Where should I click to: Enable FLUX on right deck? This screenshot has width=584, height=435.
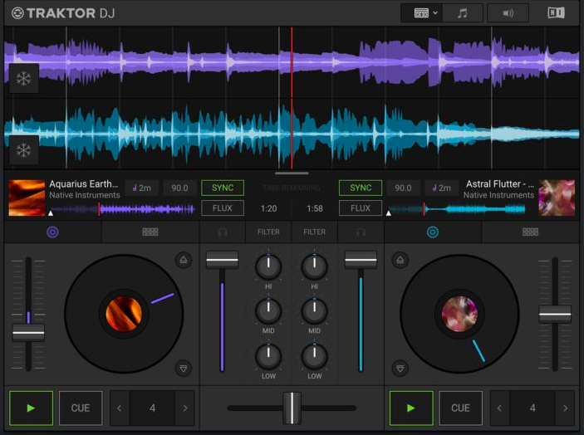(361, 208)
